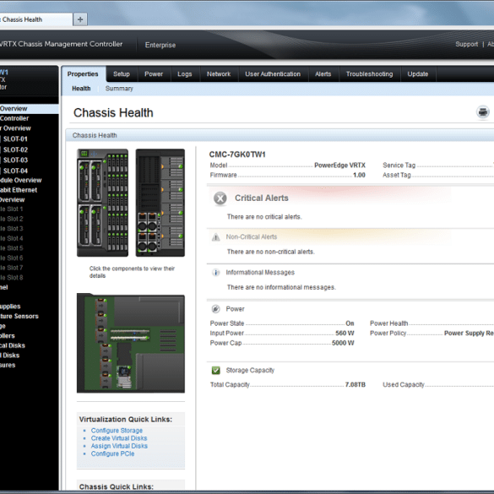Click the Power section icon
This screenshot has height=494, width=494.
216,309
